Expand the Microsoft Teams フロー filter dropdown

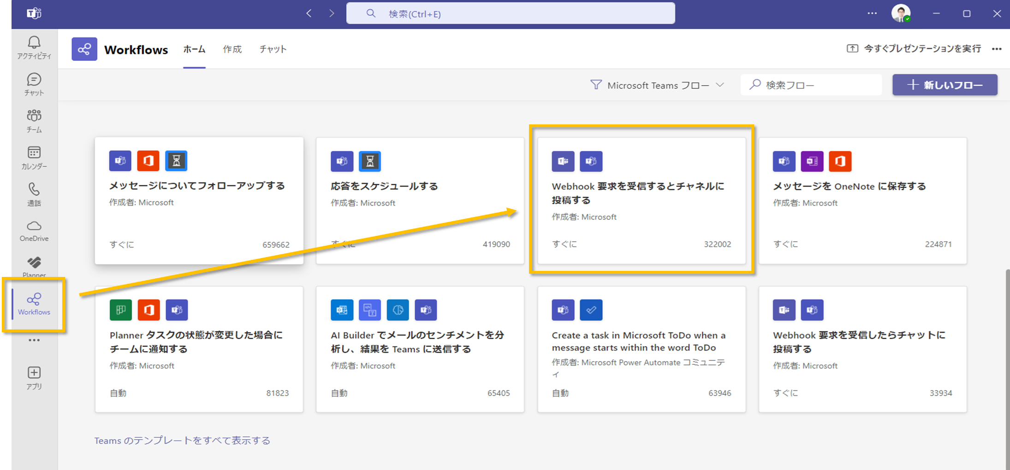(658, 85)
